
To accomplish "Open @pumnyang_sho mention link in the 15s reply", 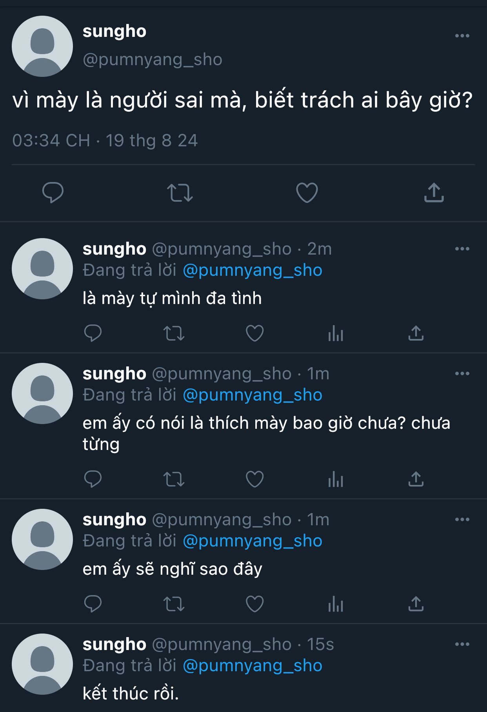I will [253, 666].
